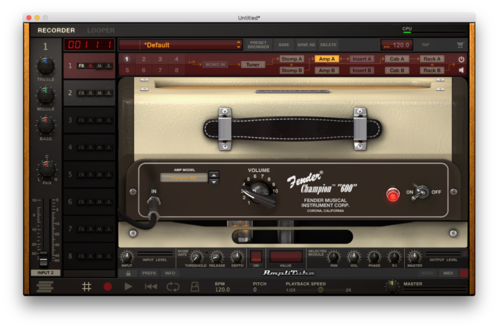Select signal chain preset 2

pos(143,59)
